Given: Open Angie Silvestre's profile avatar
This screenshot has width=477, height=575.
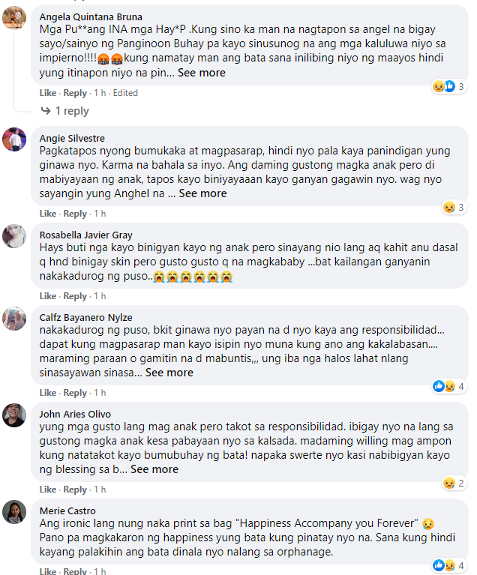Looking at the screenshot, I should point(14,139).
